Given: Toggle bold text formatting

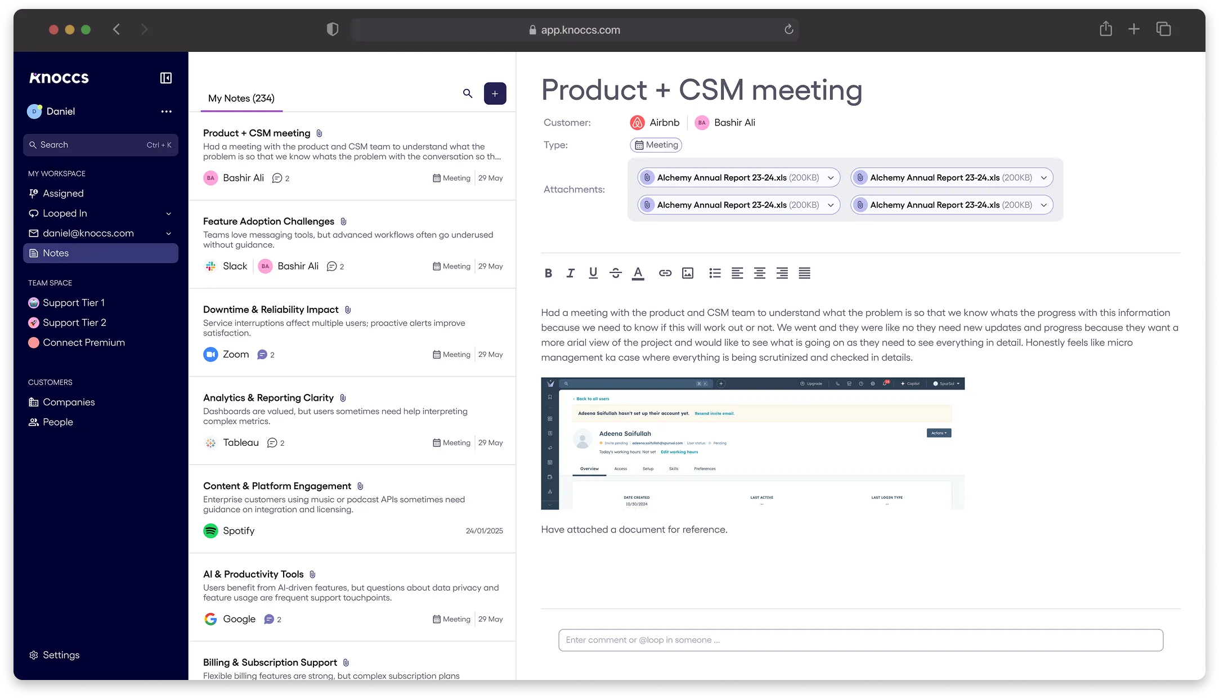Looking at the screenshot, I should point(548,273).
